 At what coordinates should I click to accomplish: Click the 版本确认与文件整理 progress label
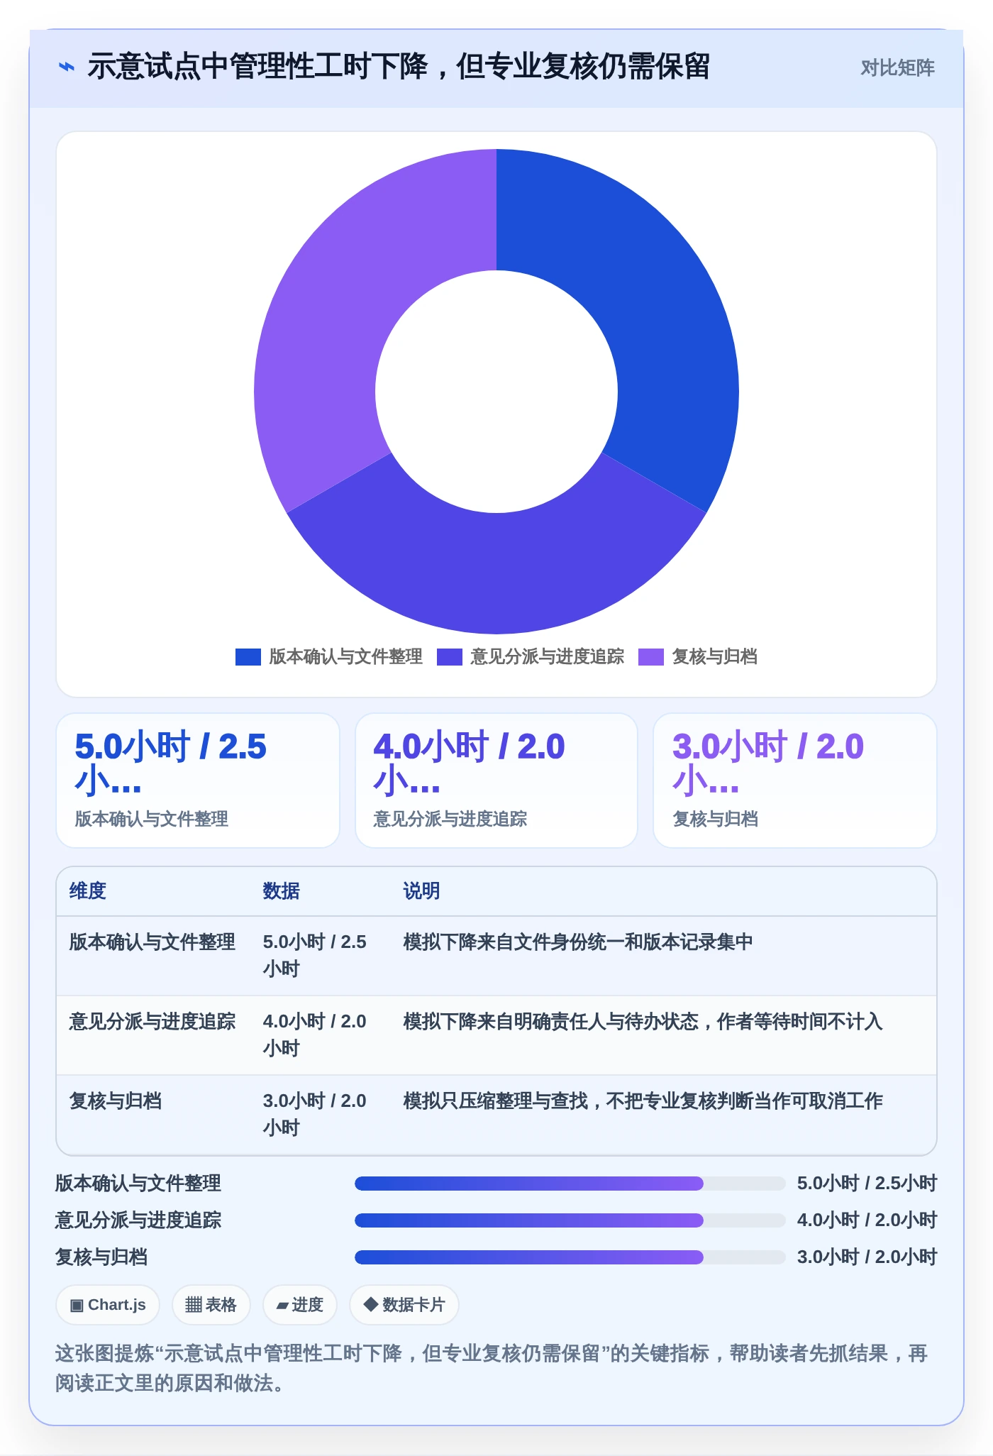[x=138, y=1184]
